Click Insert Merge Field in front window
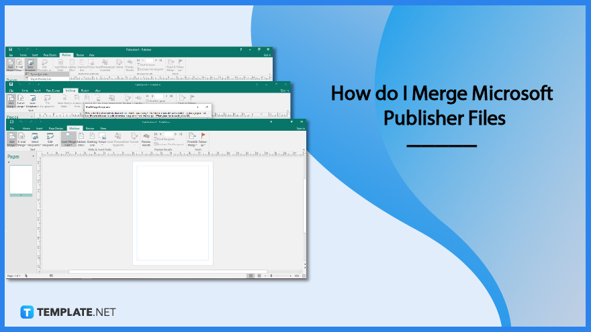This screenshot has height=332, width=591. tap(69, 140)
